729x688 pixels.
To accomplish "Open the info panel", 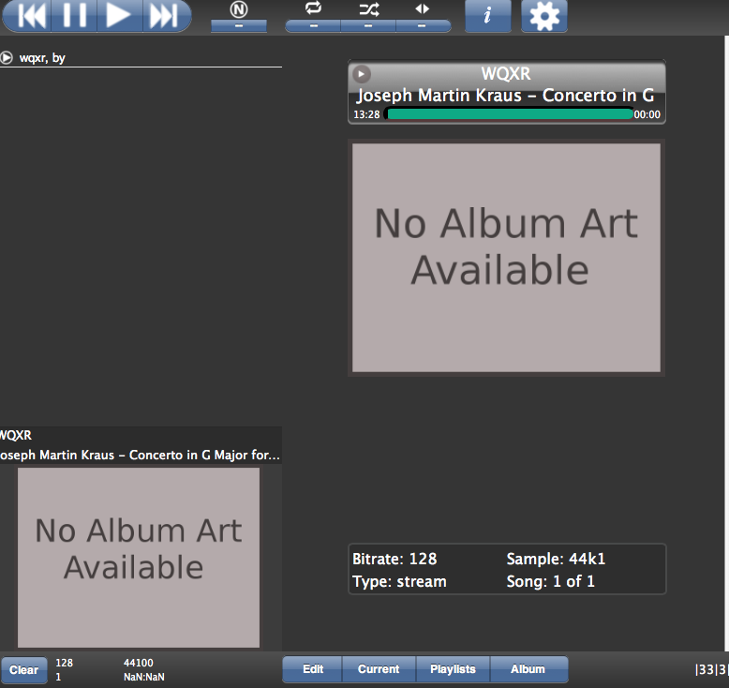I will (487, 15).
